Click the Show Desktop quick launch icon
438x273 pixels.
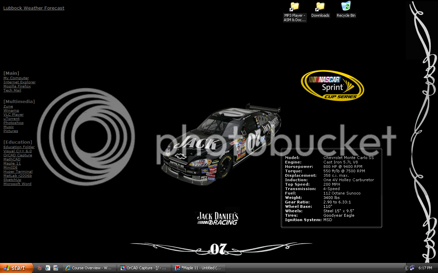click(55, 268)
